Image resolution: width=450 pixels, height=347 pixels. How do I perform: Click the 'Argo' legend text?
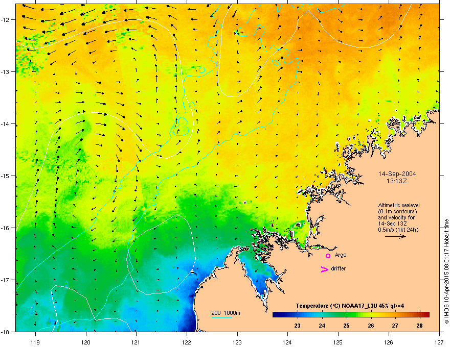tap(341, 255)
